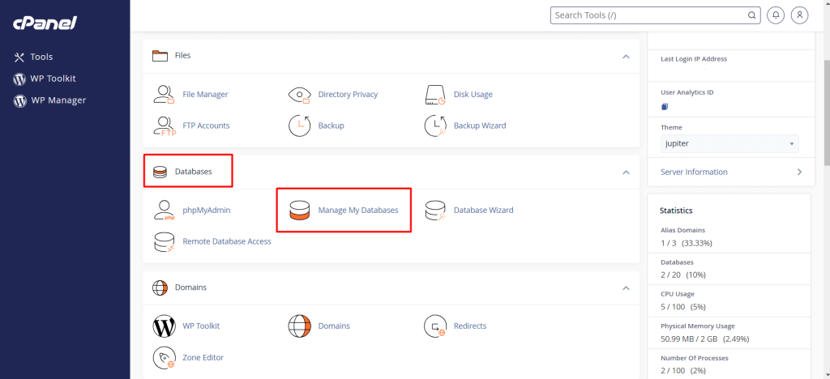Click the File Manager icon

164,95
